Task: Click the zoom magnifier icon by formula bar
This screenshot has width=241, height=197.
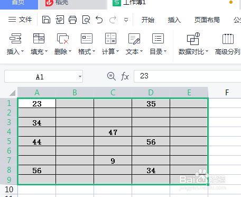Action: [x=112, y=76]
